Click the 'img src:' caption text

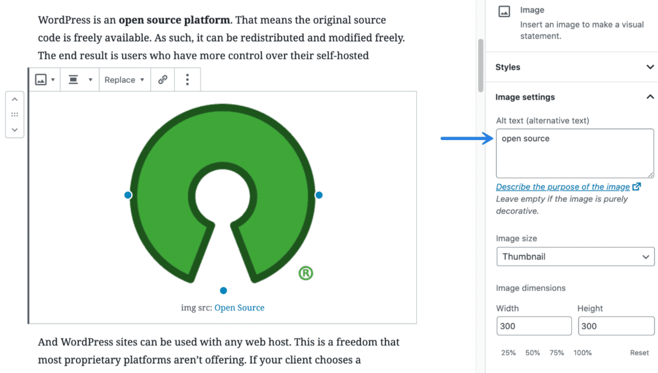pyautogui.click(x=197, y=308)
